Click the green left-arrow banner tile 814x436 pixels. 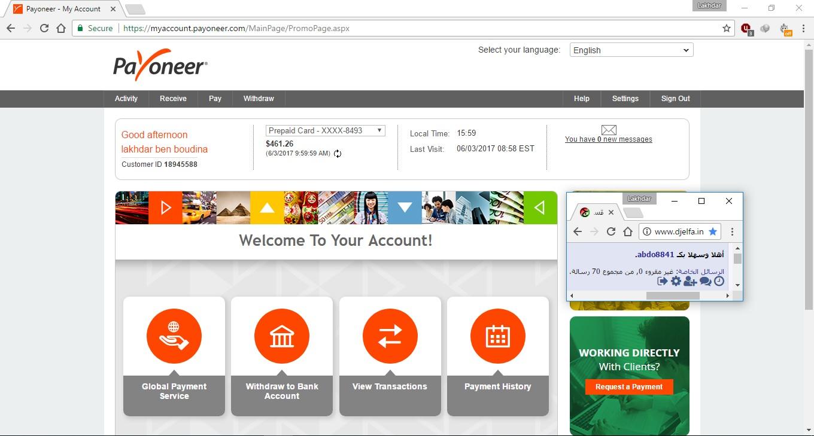click(x=540, y=208)
